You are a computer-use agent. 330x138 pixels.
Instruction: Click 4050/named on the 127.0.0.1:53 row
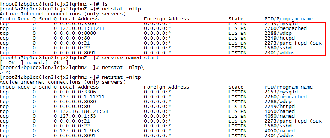(x=279, y=116)
